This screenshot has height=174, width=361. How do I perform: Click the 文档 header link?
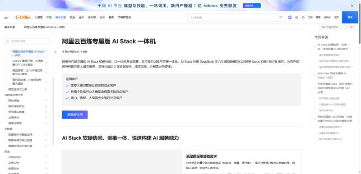(x=310, y=18)
